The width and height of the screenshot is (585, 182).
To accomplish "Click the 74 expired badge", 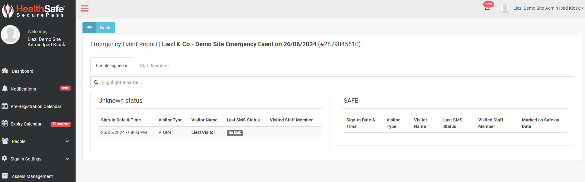I will [x=61, y=124].
